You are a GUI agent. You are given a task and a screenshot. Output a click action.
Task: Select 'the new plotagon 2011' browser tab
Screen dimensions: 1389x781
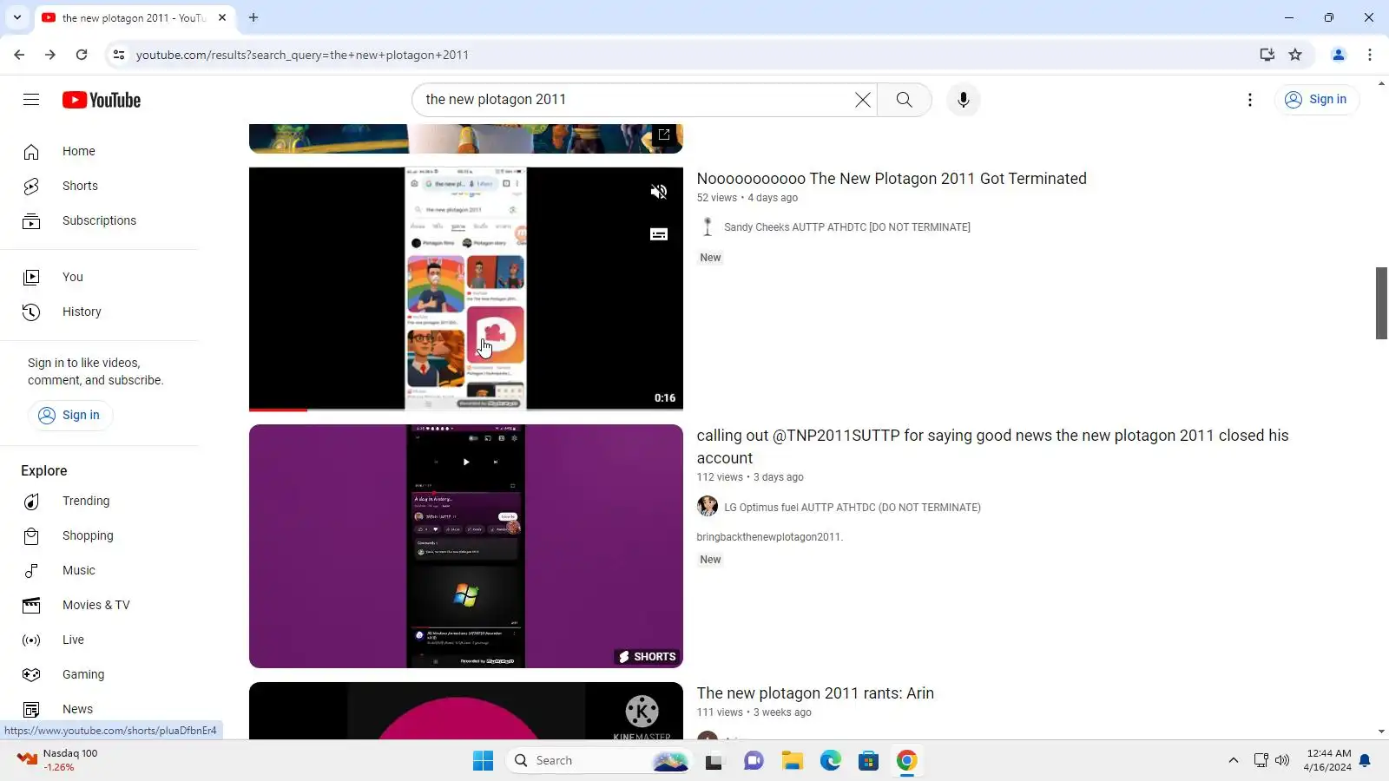coord(135,18)
